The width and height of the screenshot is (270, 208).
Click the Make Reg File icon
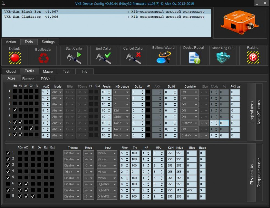point(223,58)
